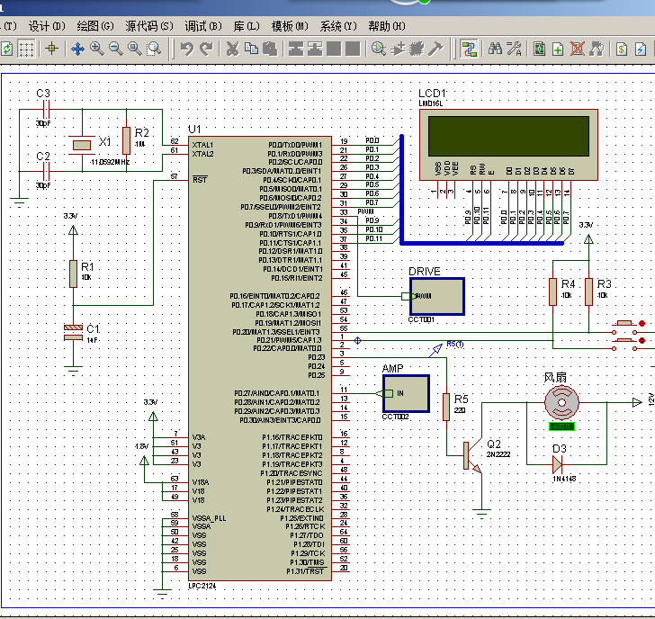Image resolution: width=655 pixels, height=619 pixels.
Task: Select capacitor C3 symbol
Action: tap(46, 110)
